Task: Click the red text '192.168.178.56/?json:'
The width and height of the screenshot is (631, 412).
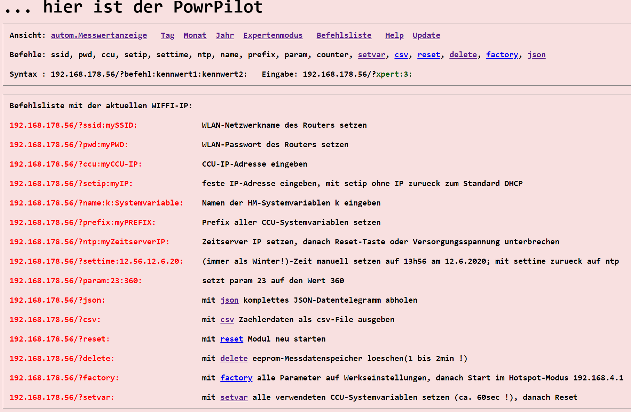Action: pos(57,300)
